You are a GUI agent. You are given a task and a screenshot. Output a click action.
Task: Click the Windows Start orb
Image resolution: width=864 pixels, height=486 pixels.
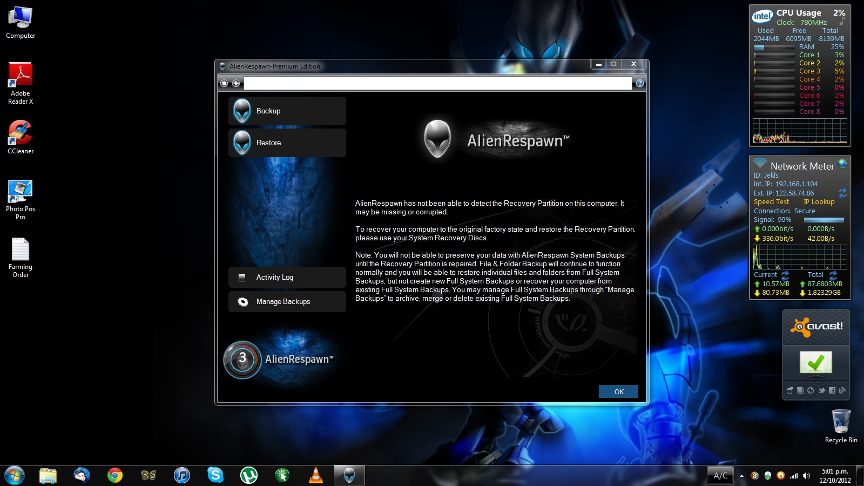14,475
